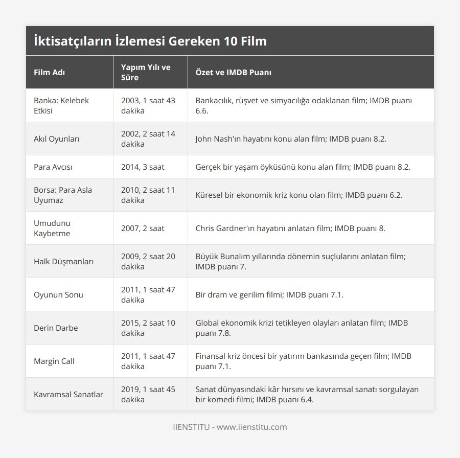Click the "Halk Düşmanları" film cell

pos(64,261)
